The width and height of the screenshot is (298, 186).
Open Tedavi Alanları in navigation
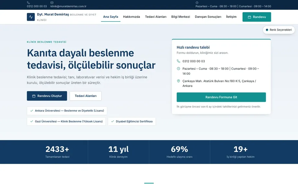click(156, 17)
